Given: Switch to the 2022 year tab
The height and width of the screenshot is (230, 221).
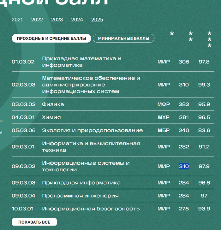Looking at the screenshot, I should point(37,20).
